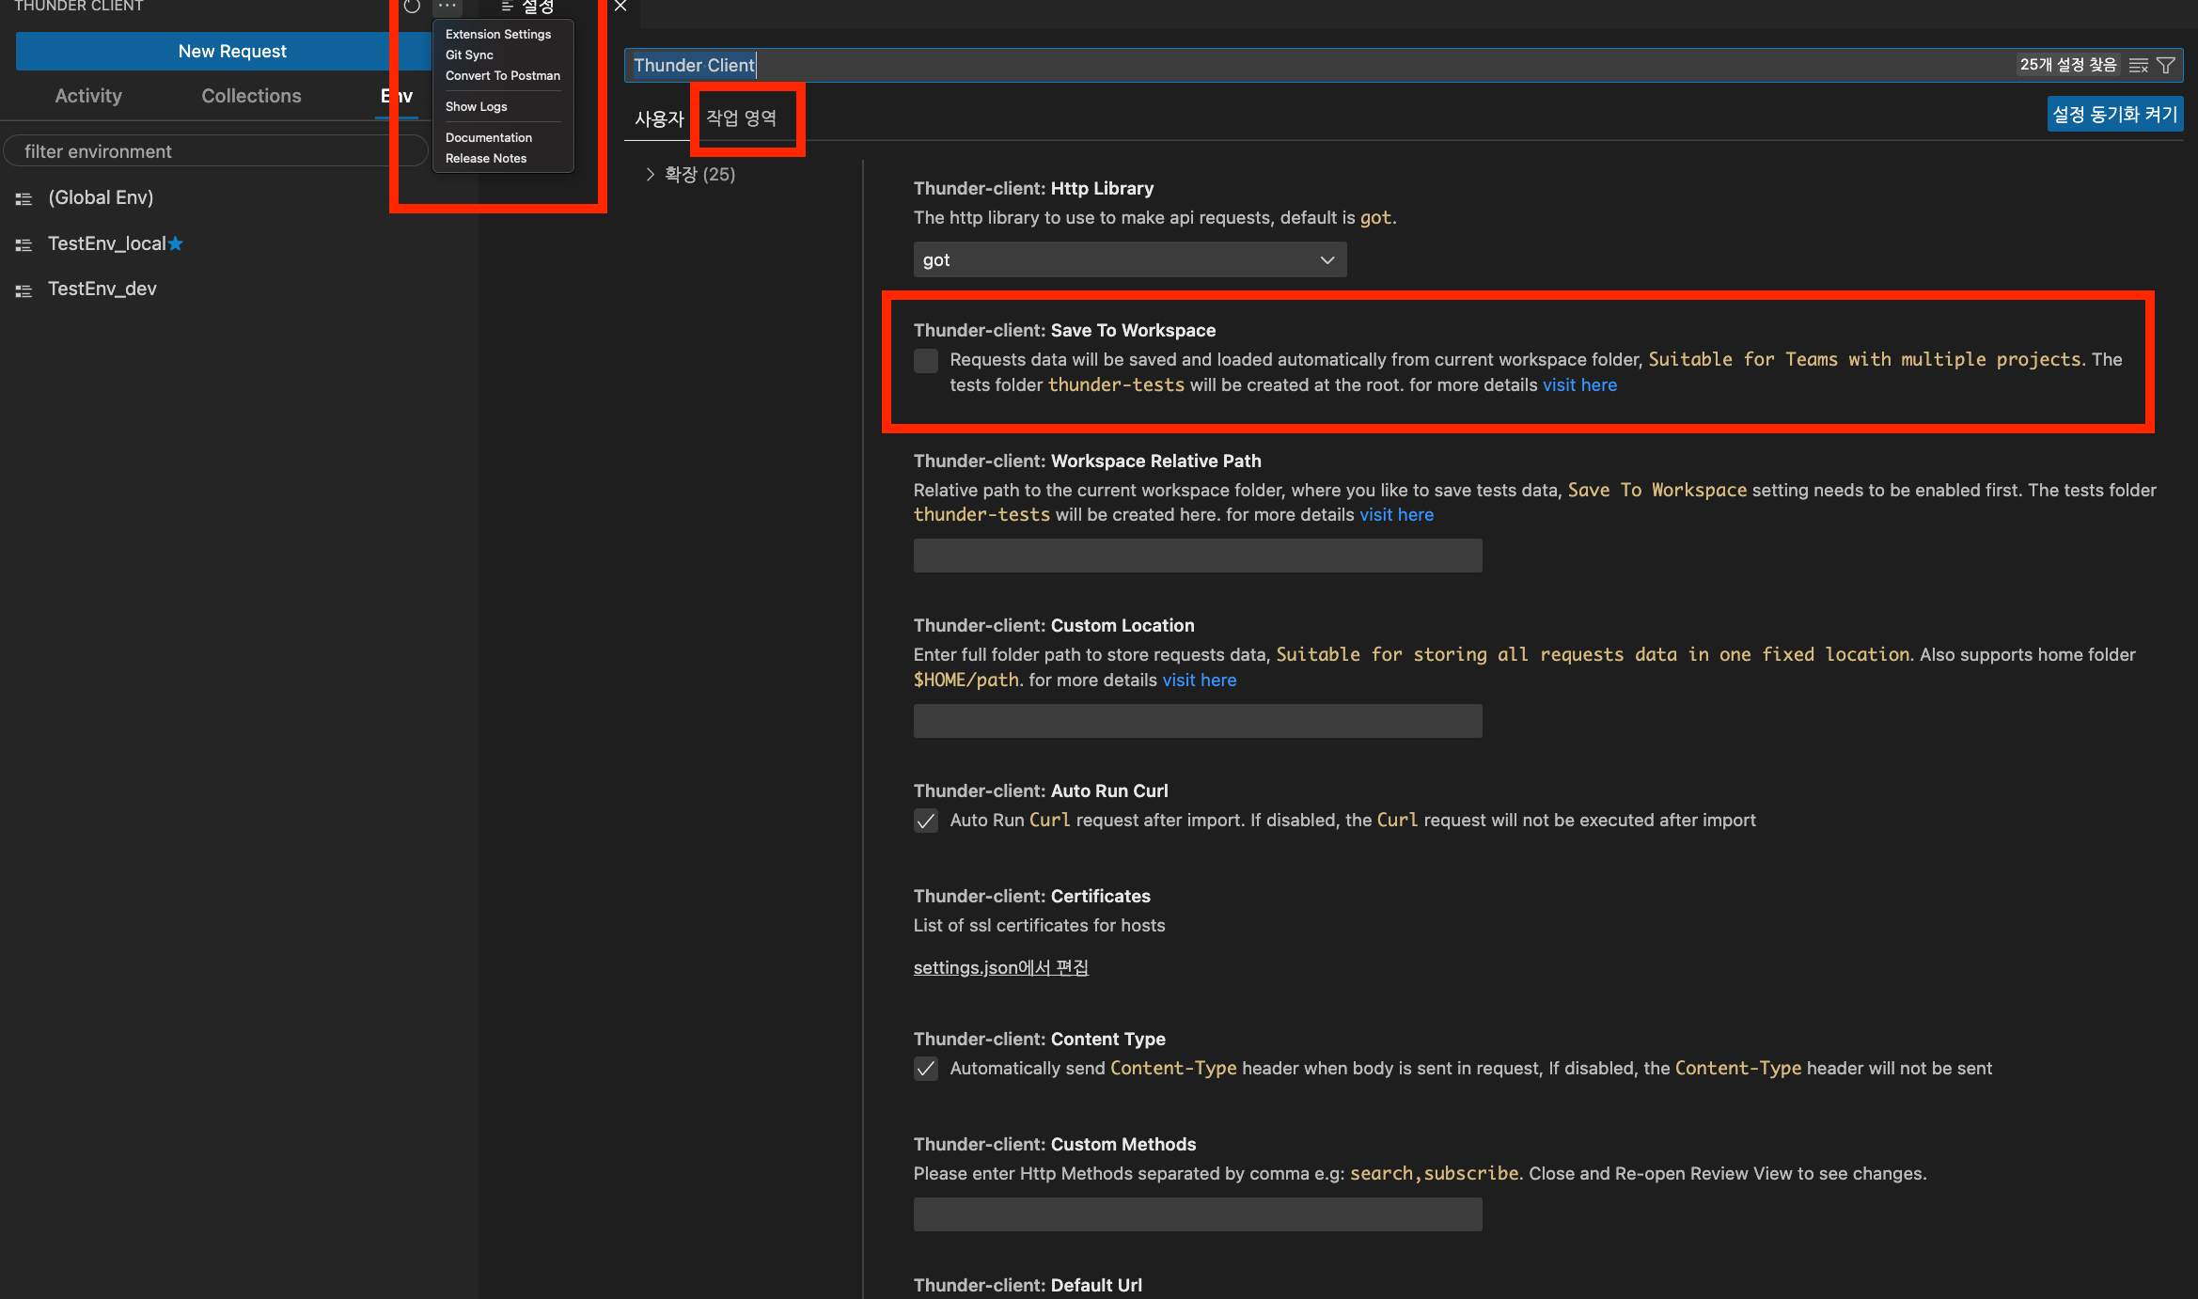Select the TestEnv_local environment
The width and height of the screenshot is (2198, 1299).
[x=106, y=243]
